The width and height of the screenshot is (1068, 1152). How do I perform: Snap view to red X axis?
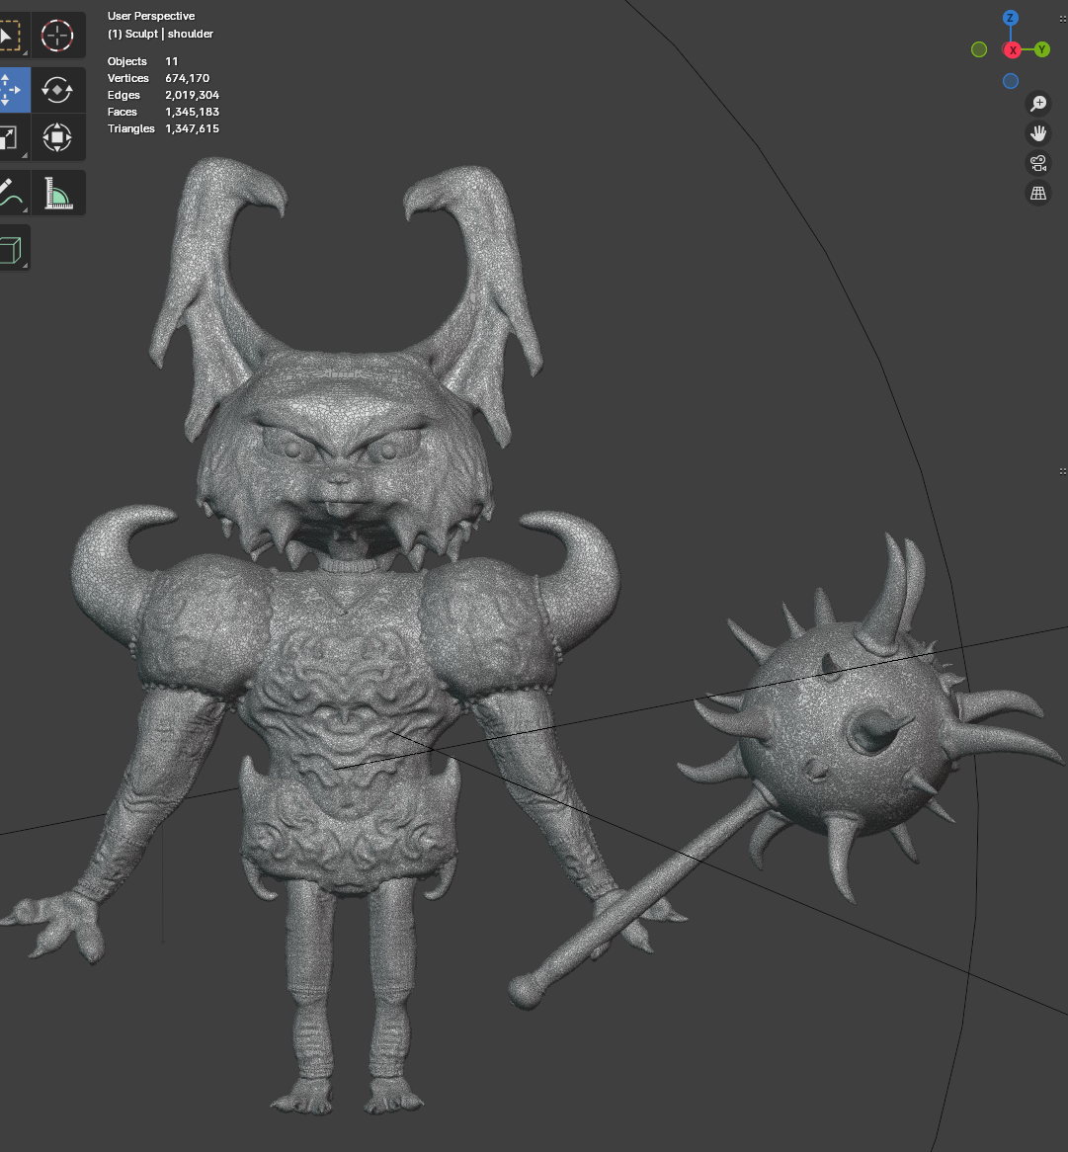pos(1012,50)
